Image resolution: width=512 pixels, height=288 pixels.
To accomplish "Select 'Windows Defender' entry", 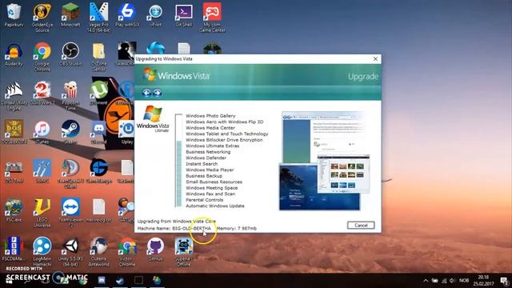I will pyautogui.click(x=206, y=158).
